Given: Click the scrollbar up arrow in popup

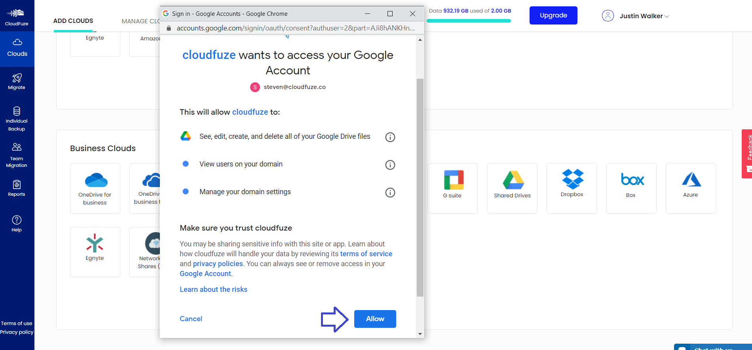Looking at the screenshot, I should [420, 40].
